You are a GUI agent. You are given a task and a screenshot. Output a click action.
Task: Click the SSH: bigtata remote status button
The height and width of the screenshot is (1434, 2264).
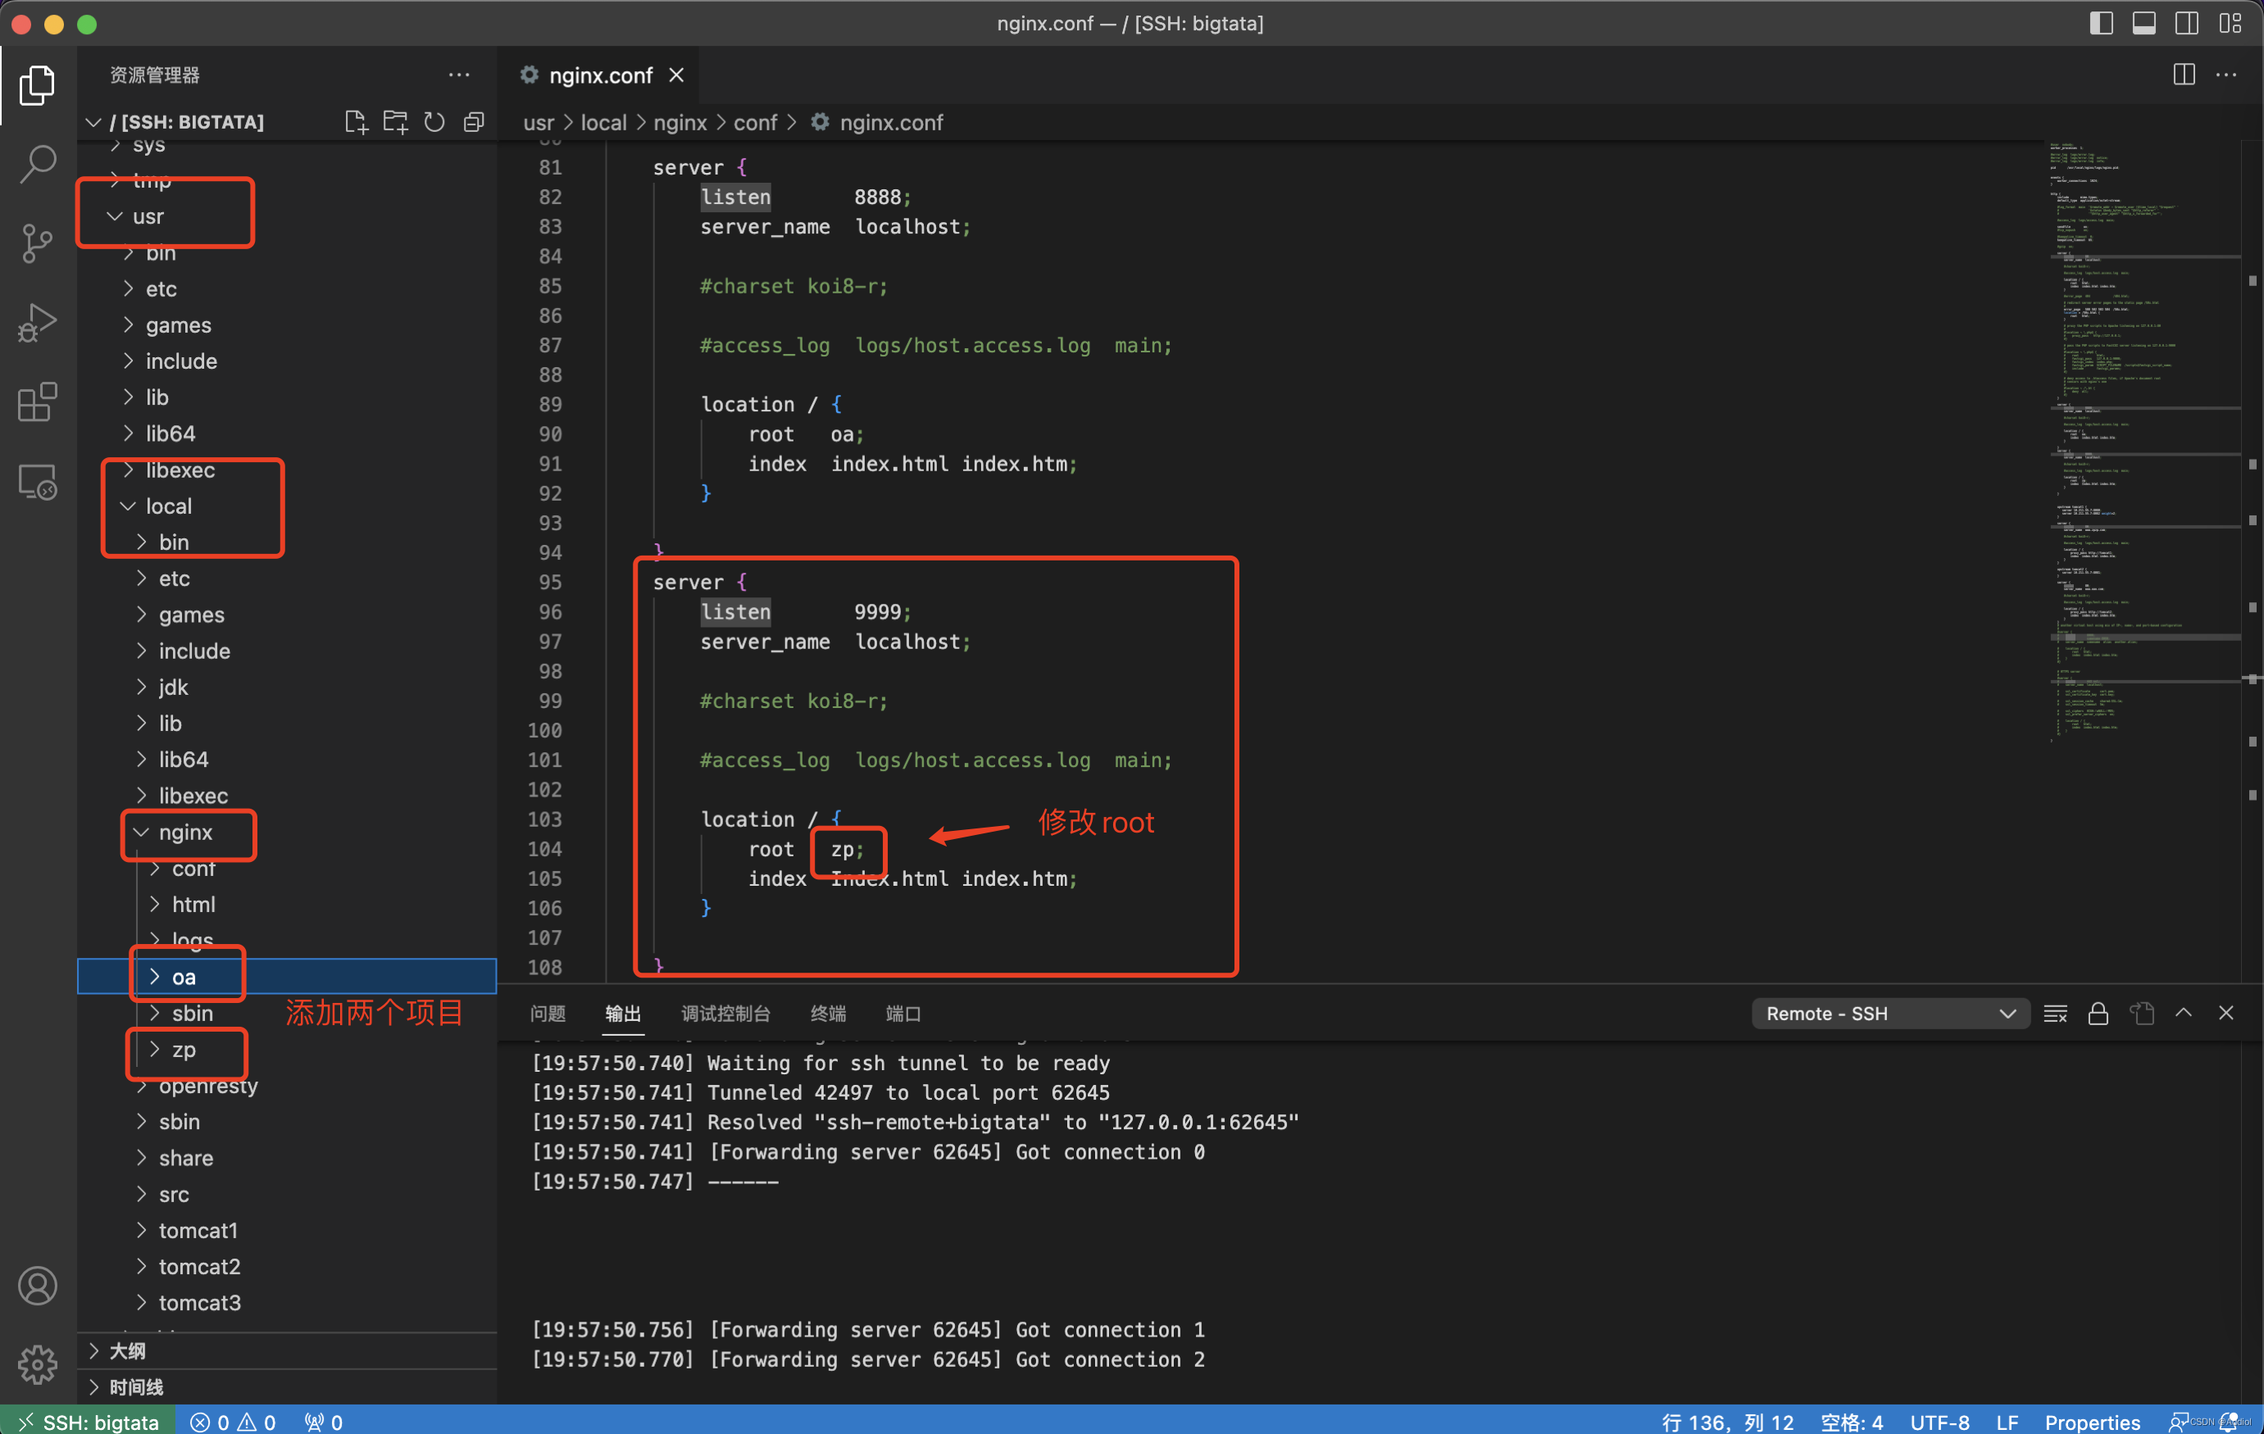point(88,1421)
